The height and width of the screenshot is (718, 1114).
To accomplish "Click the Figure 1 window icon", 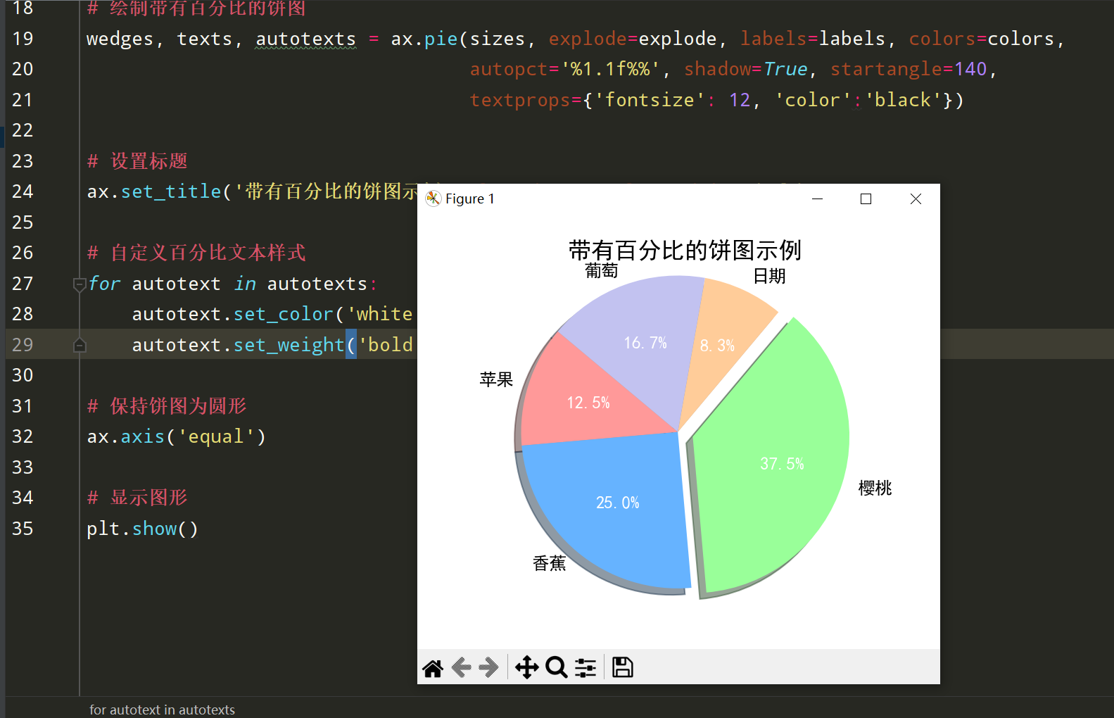I will click(433, 199).
